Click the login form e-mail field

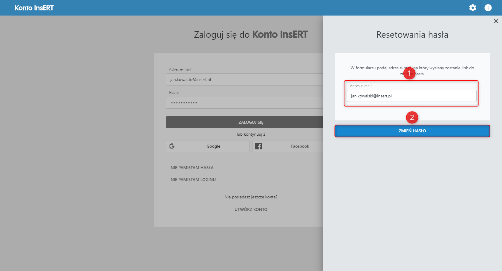tap(244, 79)
